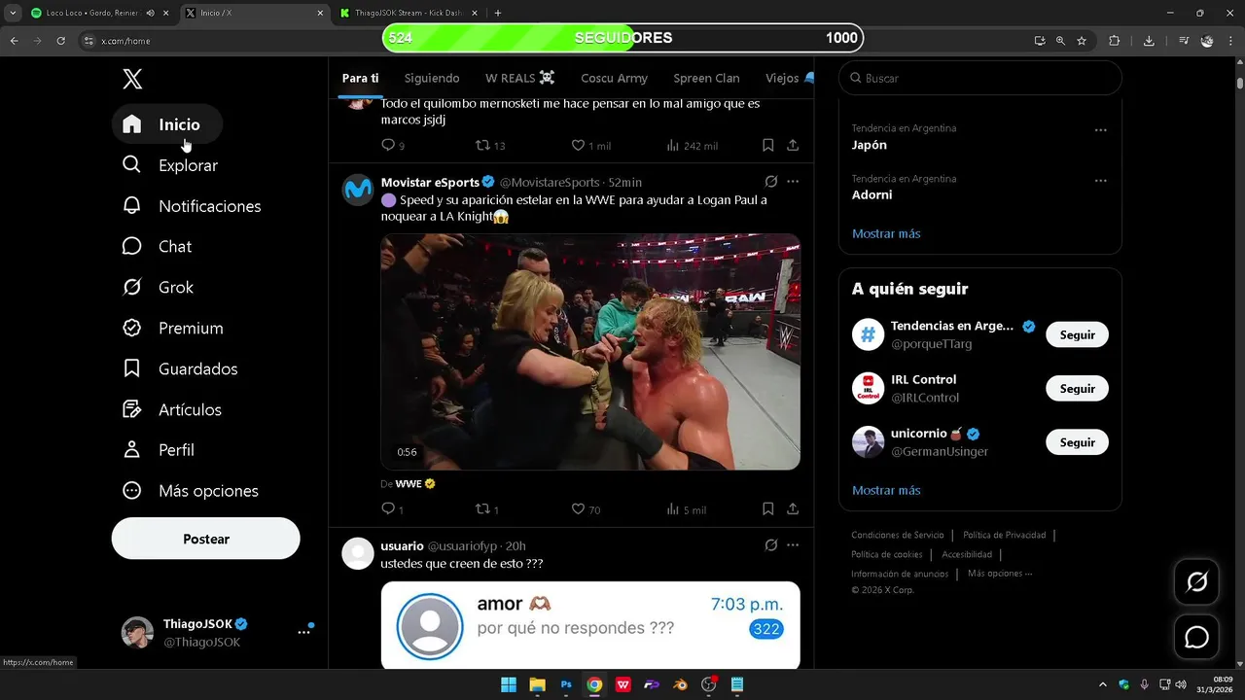
Task: Open Photoshop from the taskbar
Action: point(566,684)
